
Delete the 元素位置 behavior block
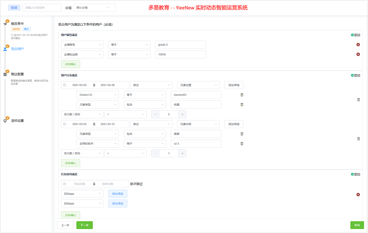[x=358, y=100]
